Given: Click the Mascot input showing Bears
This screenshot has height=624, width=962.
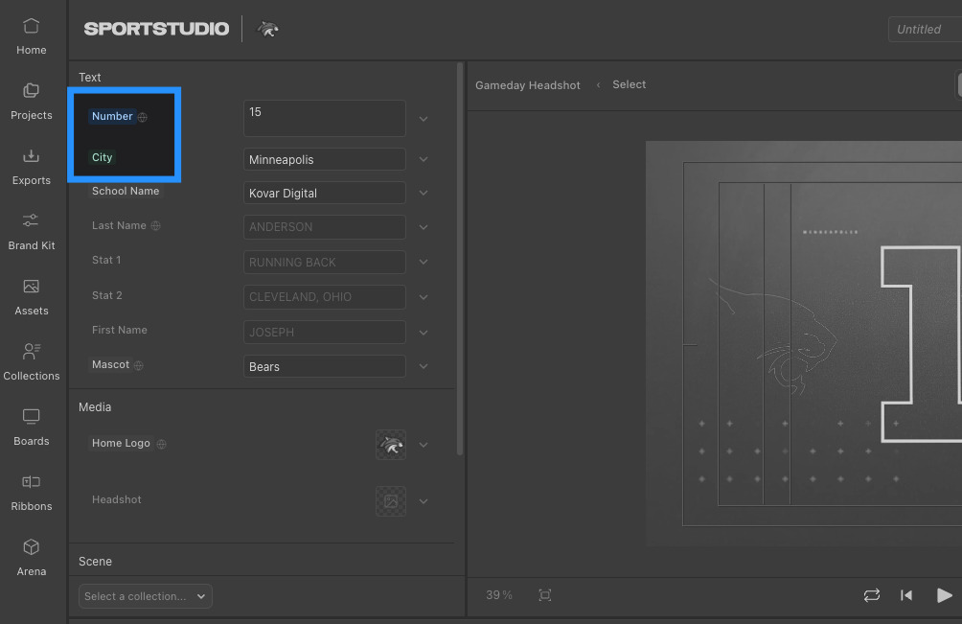Looking at the screenshot, I should click(325, 366).
